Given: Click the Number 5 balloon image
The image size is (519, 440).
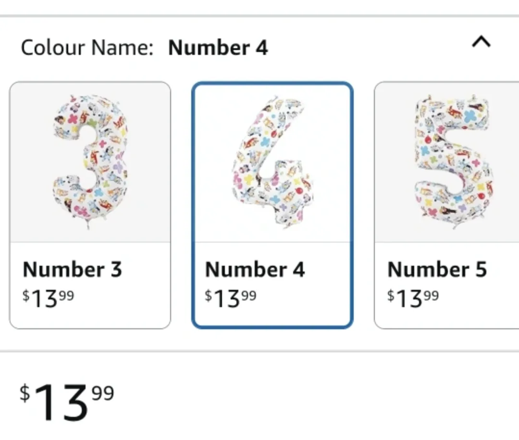Looking at the screenshot, I should (453, 161).
